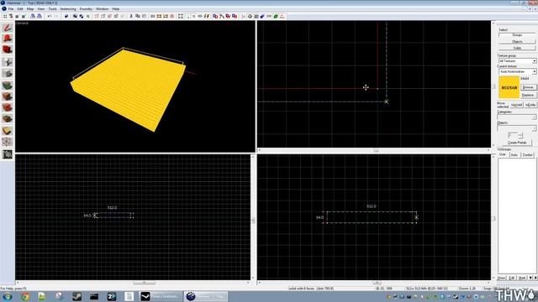Viewport: 538px width, 302px height.
Task: Select the Selection tool in the tools bar
Action: pyautogui.click(x=8, y=28)
